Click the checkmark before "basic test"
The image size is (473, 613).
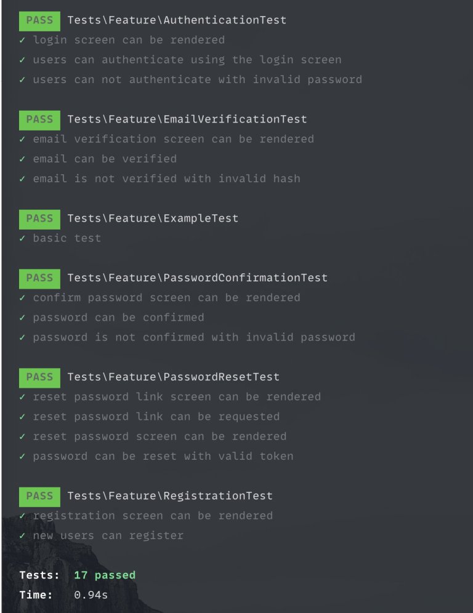point(22,239)
